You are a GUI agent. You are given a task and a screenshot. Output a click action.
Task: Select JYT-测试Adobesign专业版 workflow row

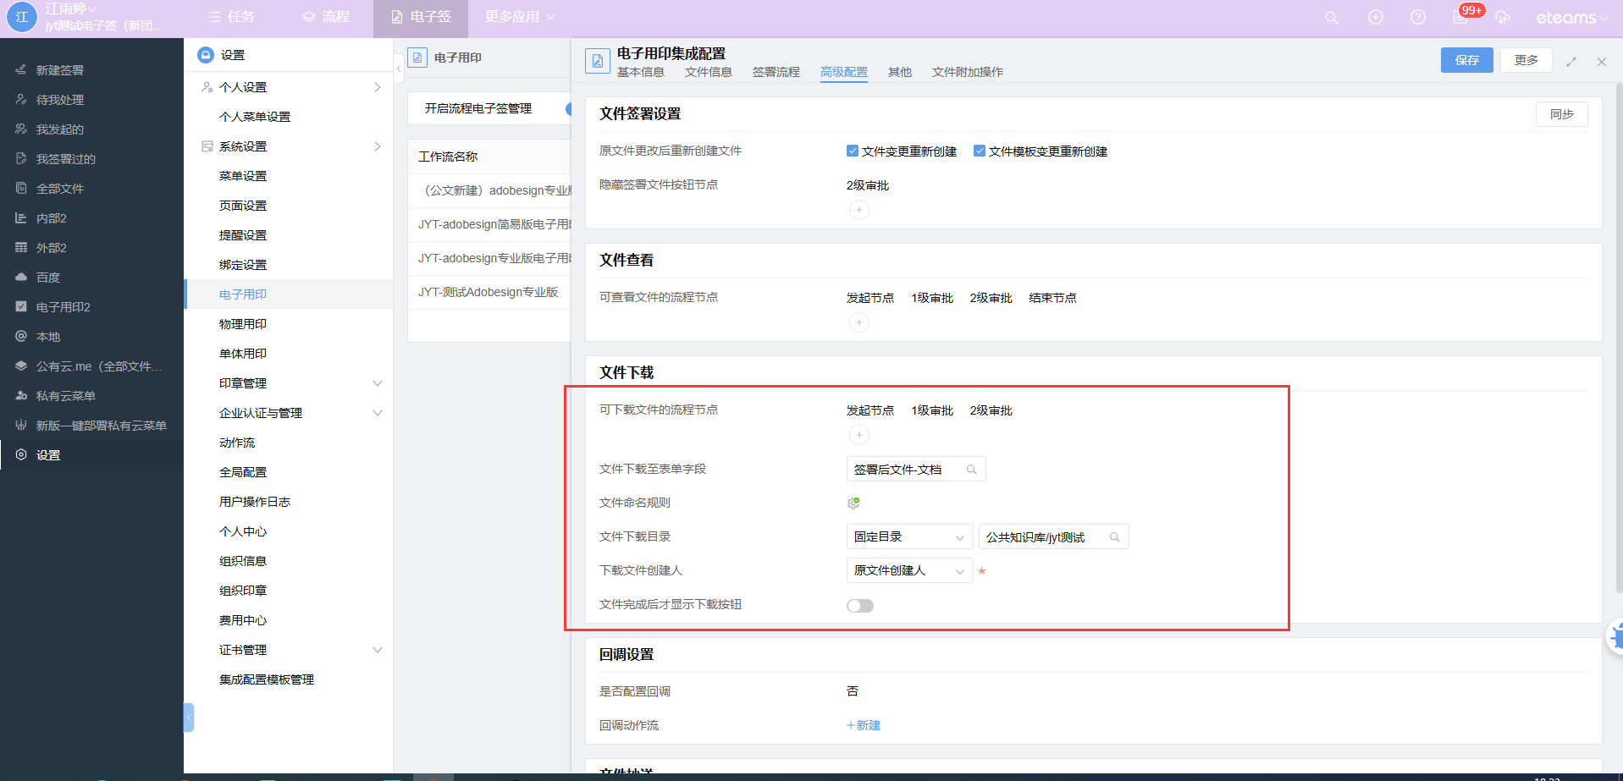pos(489,292)
